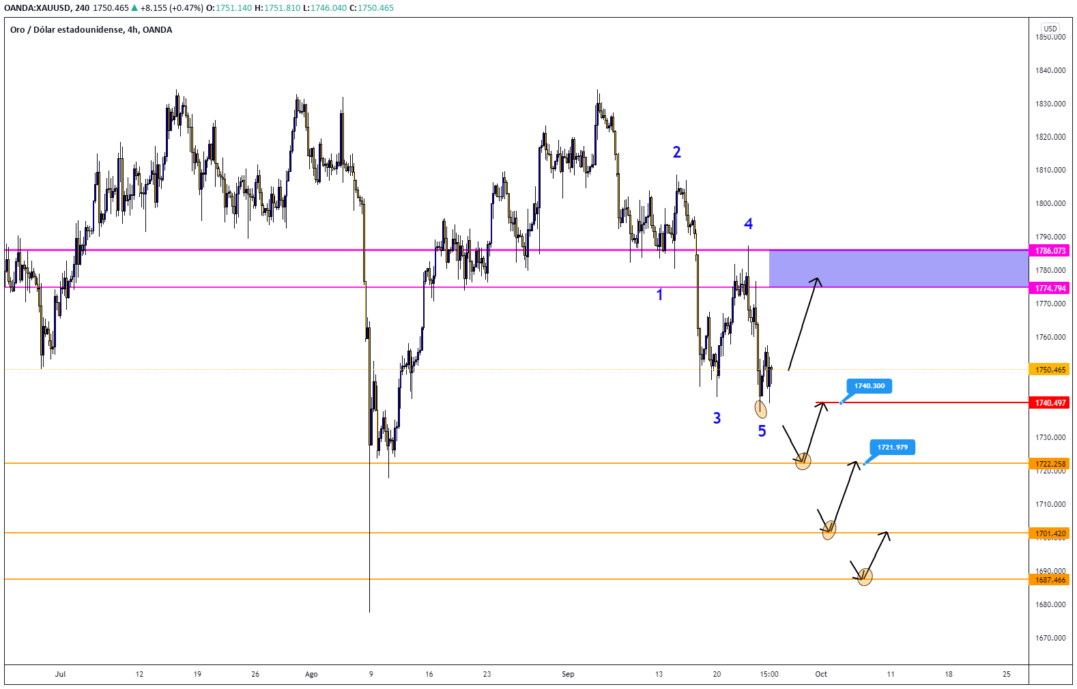
Task: Click the OANDA:XAUUSD symbol header text
Action: [37, 8]
